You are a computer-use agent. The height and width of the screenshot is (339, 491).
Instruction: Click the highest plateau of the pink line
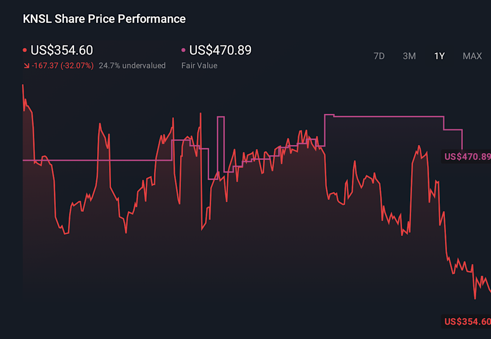pyautogui.click(x=389, y=116)
